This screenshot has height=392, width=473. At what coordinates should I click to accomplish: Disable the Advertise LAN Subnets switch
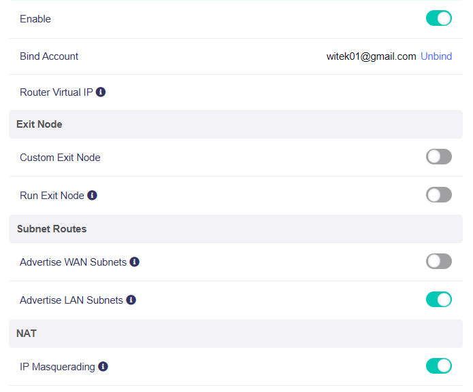coord(438,300)
